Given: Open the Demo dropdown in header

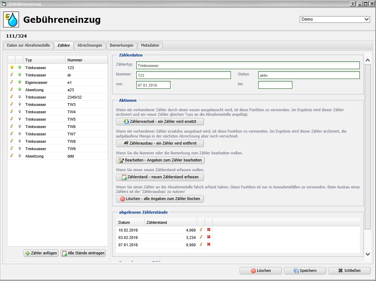Looking at the screenshot, I should [x=335, y=19].
